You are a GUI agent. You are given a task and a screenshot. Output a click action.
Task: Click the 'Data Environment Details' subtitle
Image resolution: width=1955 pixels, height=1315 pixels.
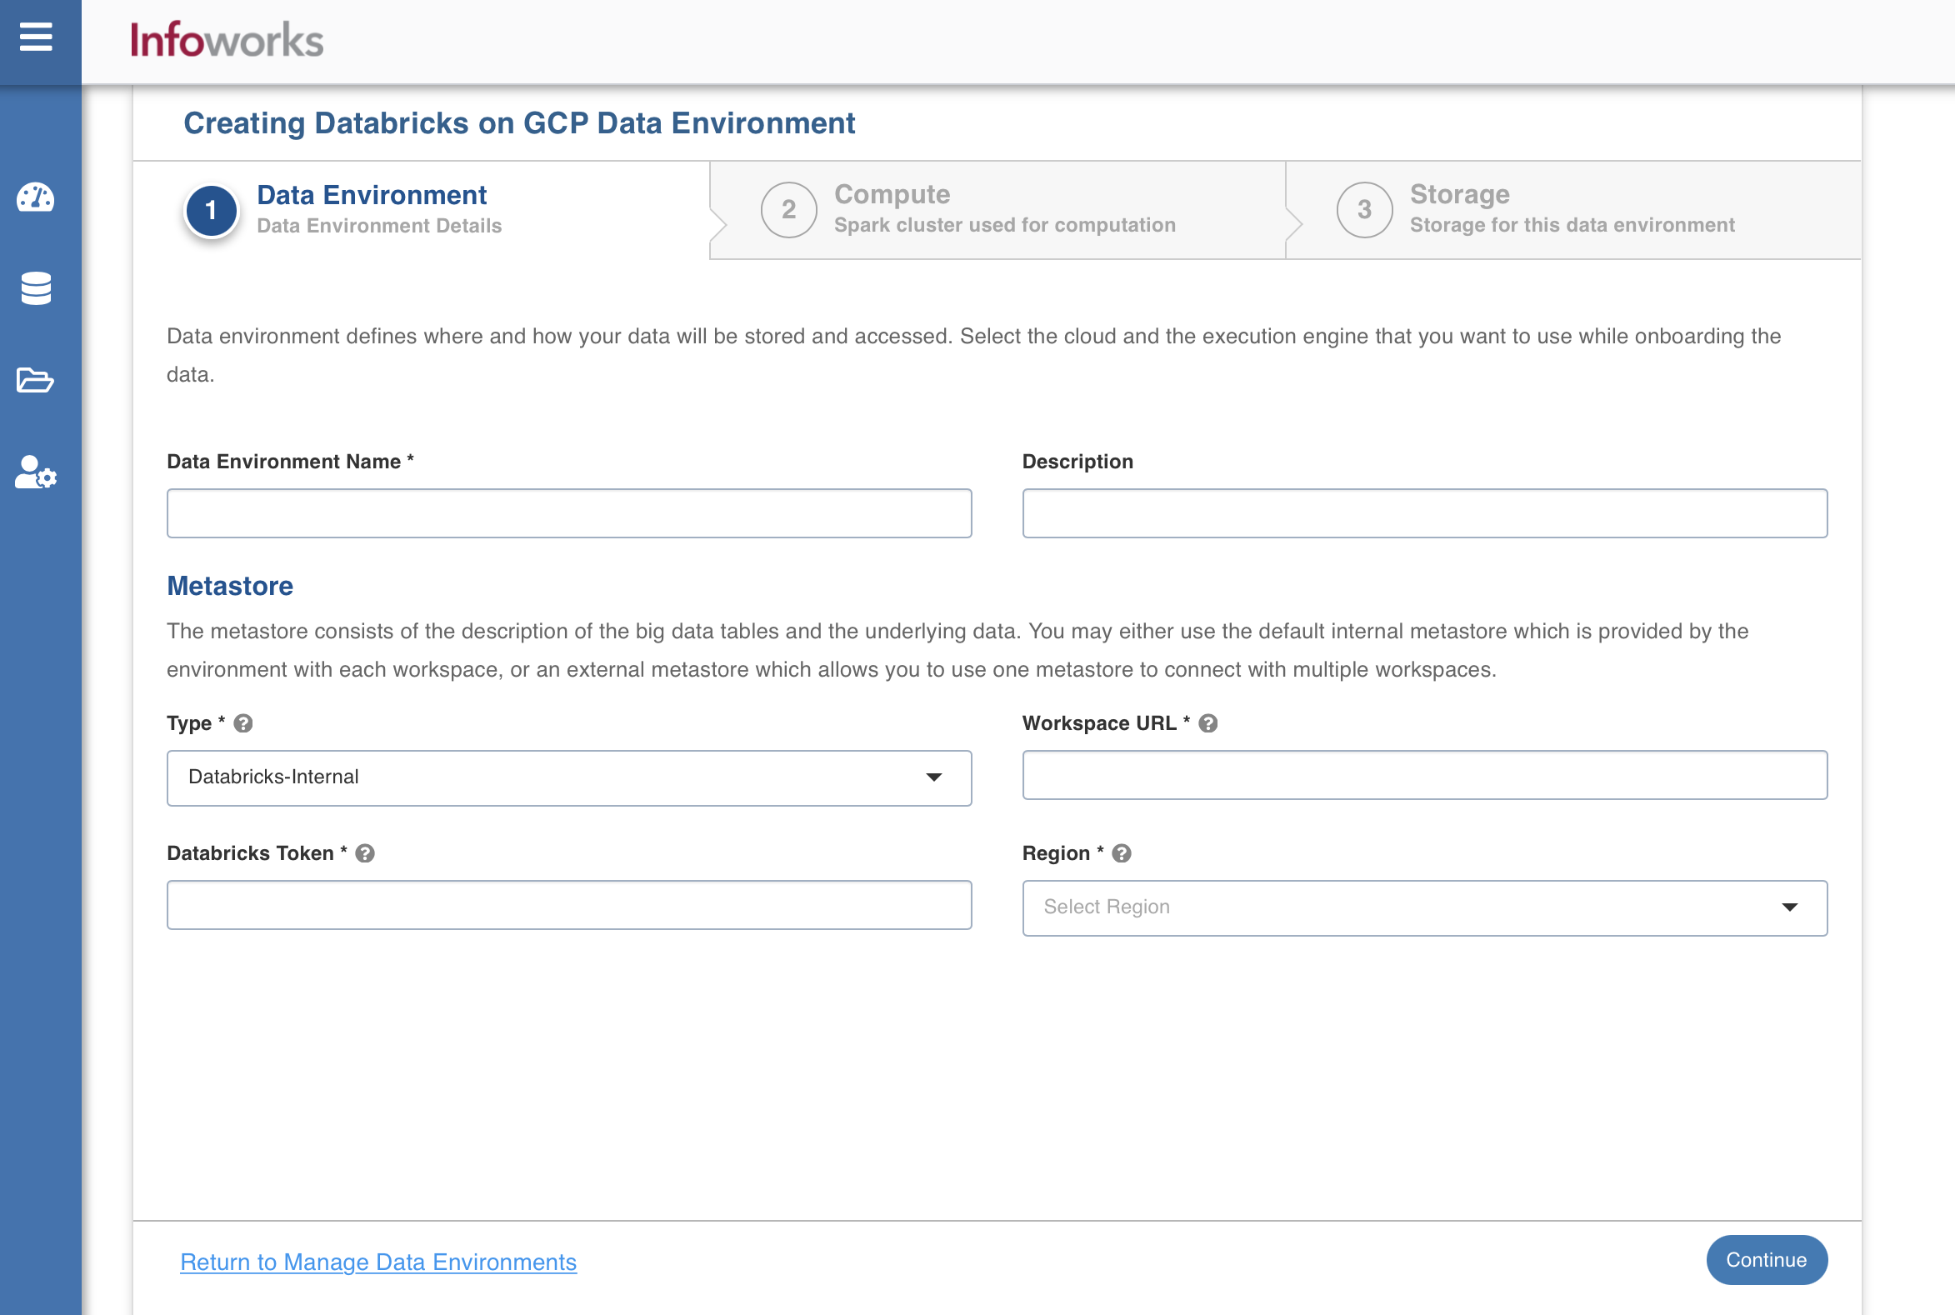point(379,226)
